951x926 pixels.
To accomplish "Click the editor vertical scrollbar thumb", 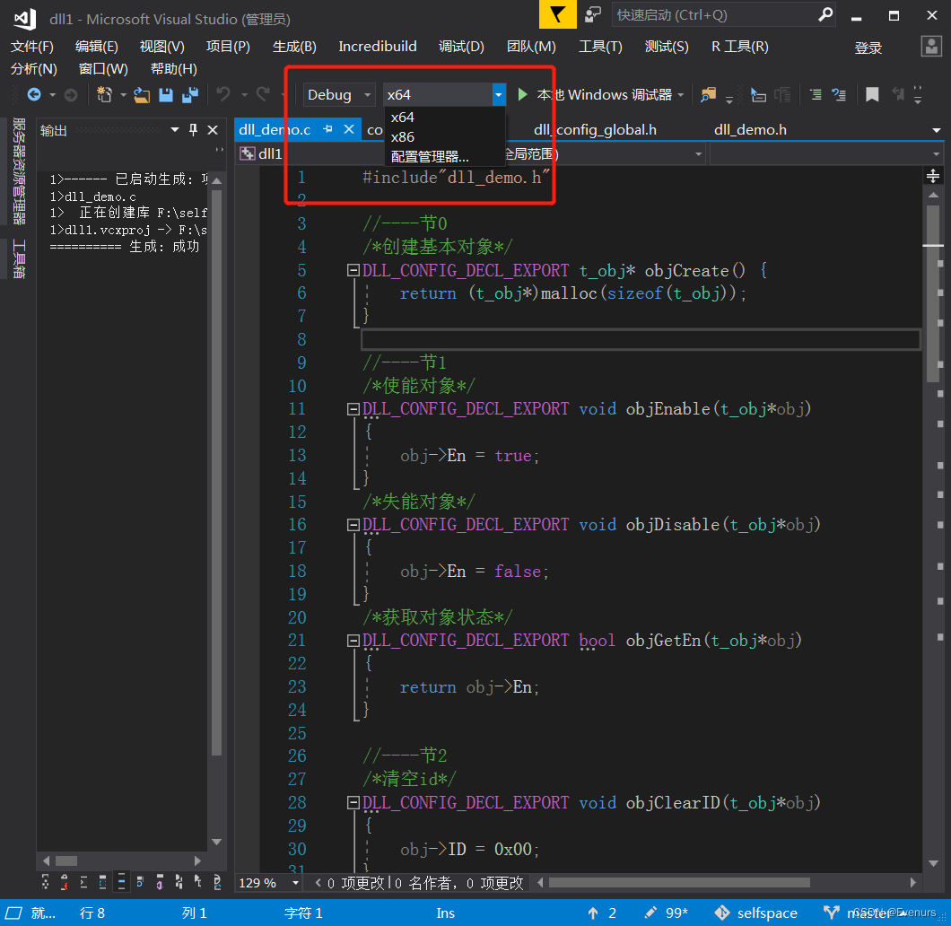I will tap(933, 294).
